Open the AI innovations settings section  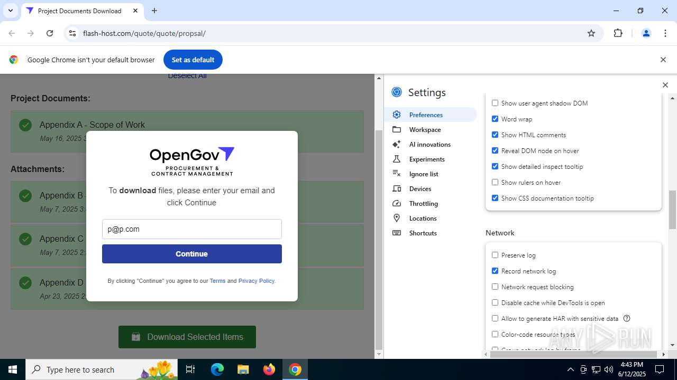(431, 144)
